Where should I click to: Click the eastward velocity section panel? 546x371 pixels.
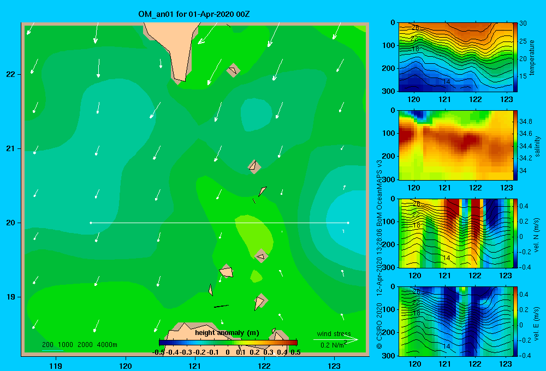coord(456,321)
